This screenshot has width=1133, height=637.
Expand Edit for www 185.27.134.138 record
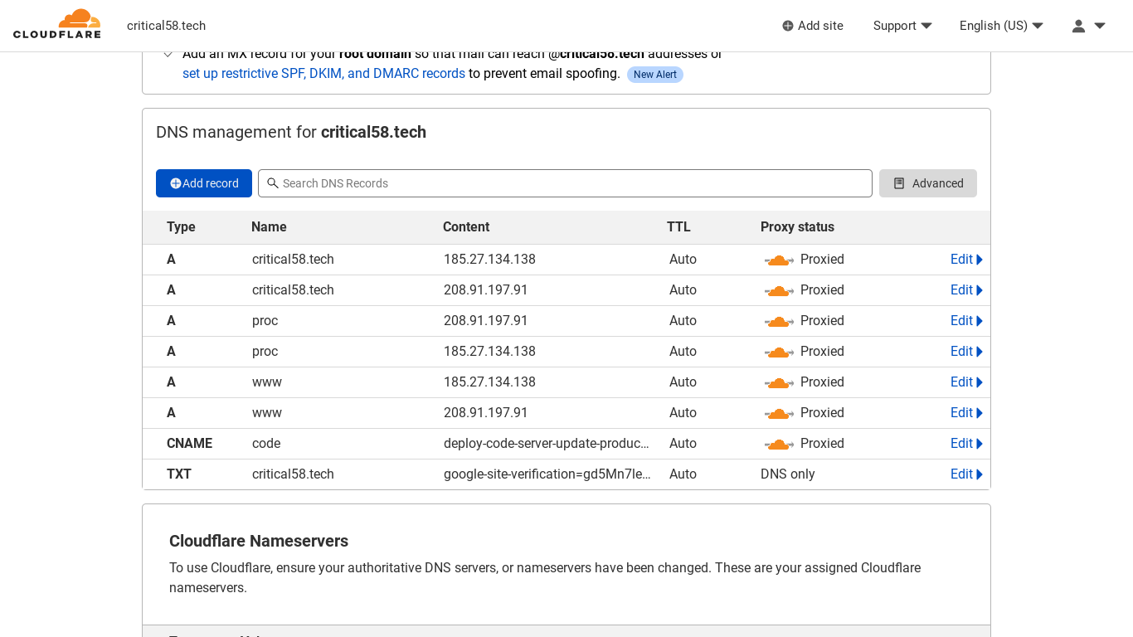(x=966, y=382)
